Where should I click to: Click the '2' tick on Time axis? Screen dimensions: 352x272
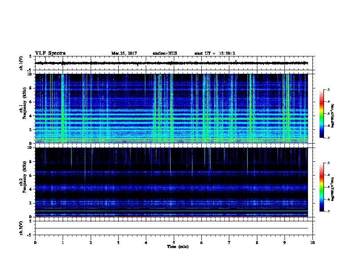click(x=91, y=242)
